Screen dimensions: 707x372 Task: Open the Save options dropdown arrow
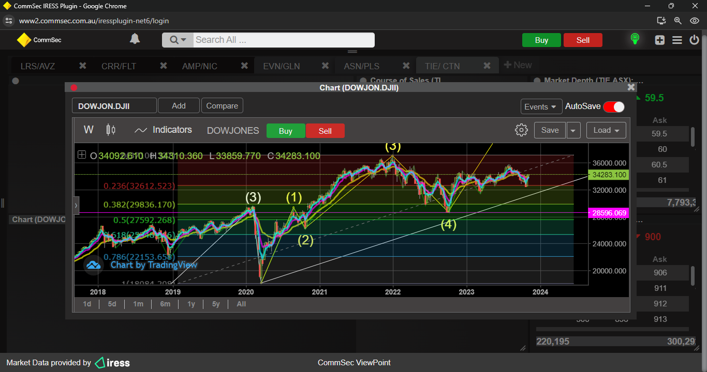pyautogui.click(x=573, y=131)
